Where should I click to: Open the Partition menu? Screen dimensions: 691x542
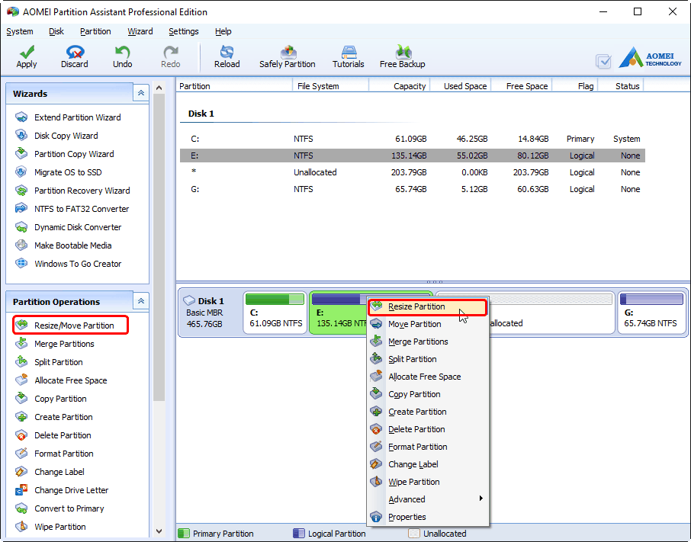click(95, 31)
